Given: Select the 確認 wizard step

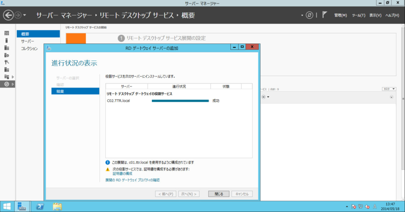Looking at the screenshot, I should (x=60, y=84).
